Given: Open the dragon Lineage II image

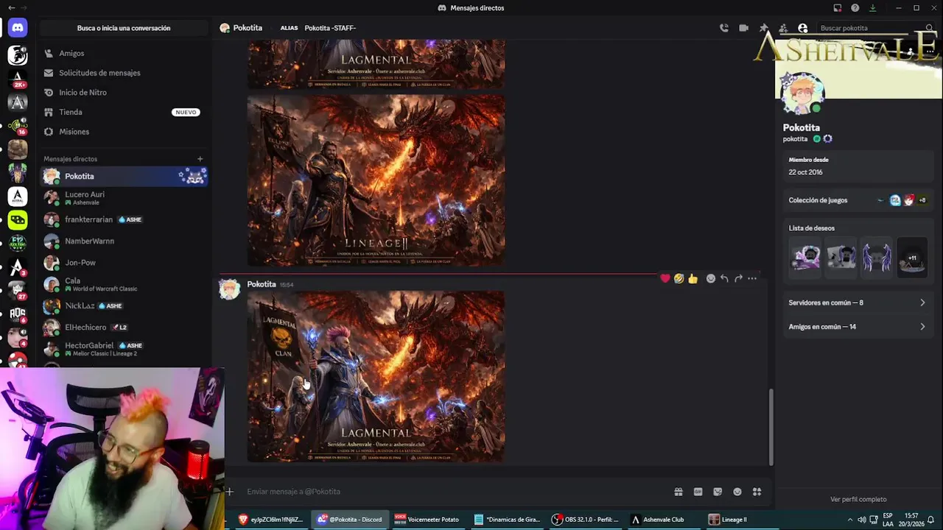Looking at the screenshot, I should 376,180.
